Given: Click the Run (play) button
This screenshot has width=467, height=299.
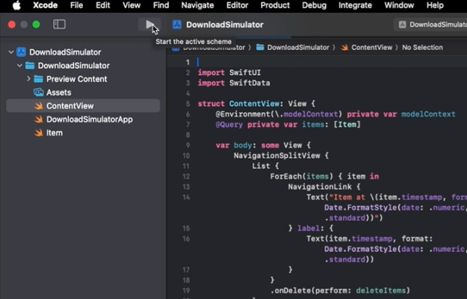Looking at the screenshot, I should 149,25.
